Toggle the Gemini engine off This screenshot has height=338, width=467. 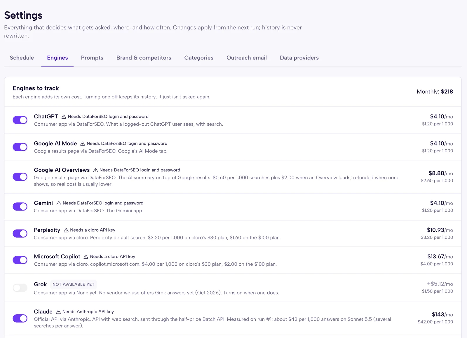[20, 206]
